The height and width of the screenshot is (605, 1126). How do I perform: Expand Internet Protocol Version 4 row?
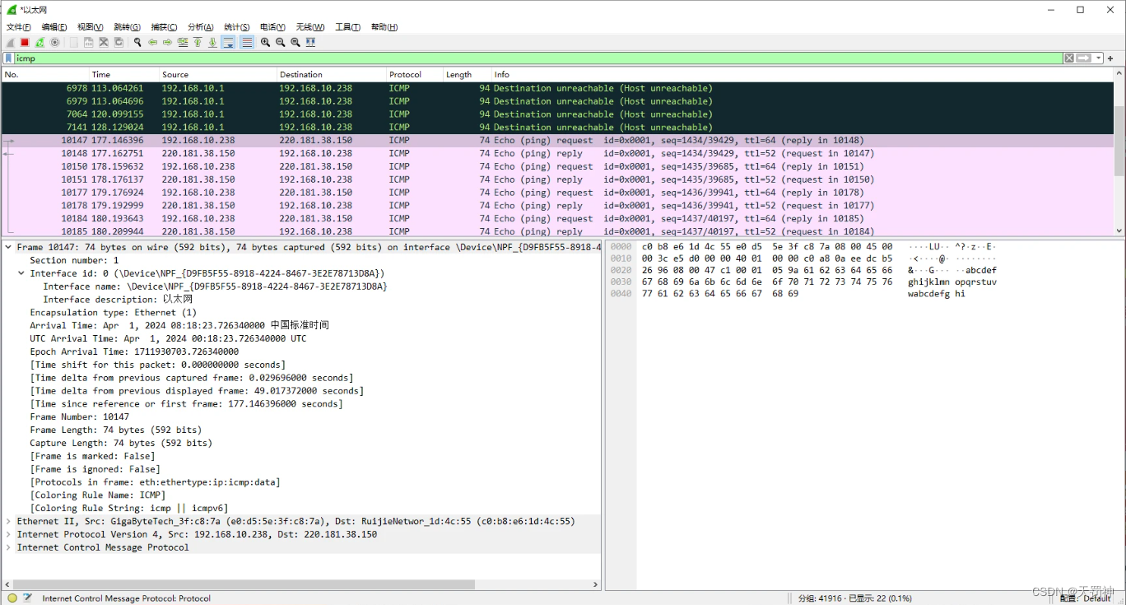(8, 534)
